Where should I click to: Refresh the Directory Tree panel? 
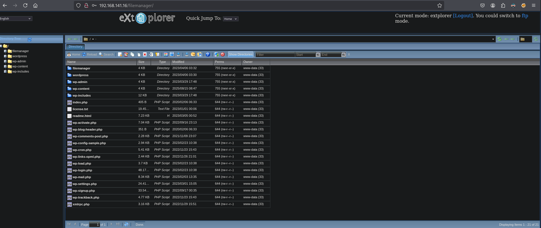point(30,40)
